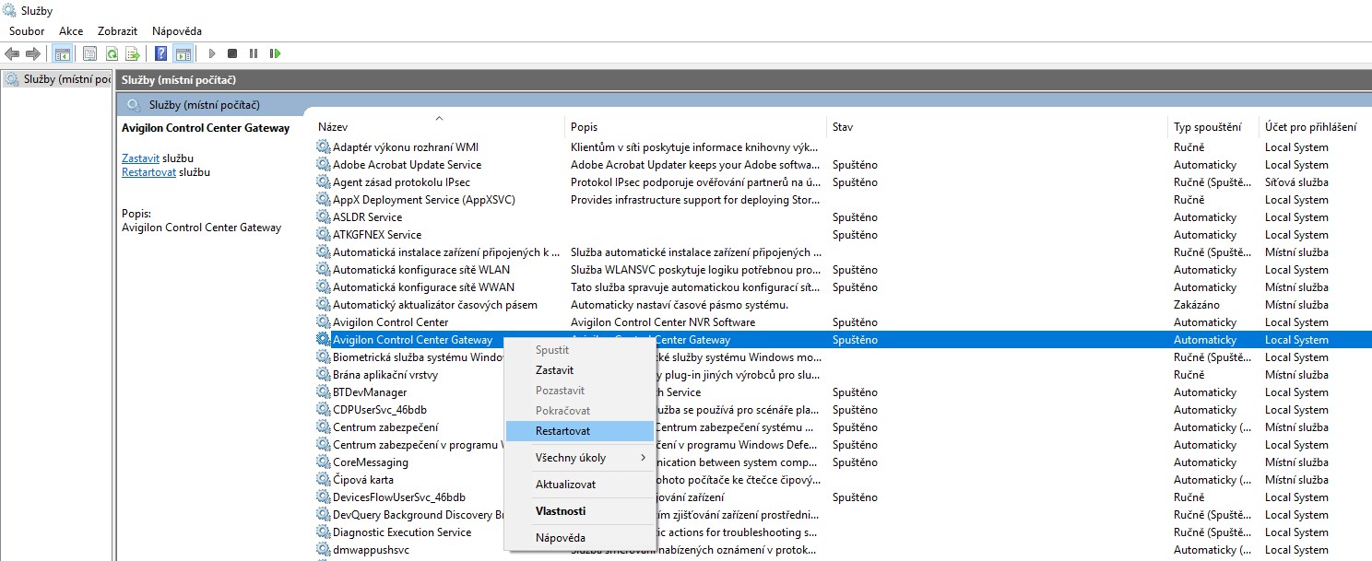The height and width of the screenshot is (561, 1372).
Task: Open the Akce menu
Action: (x=71, y=31)
